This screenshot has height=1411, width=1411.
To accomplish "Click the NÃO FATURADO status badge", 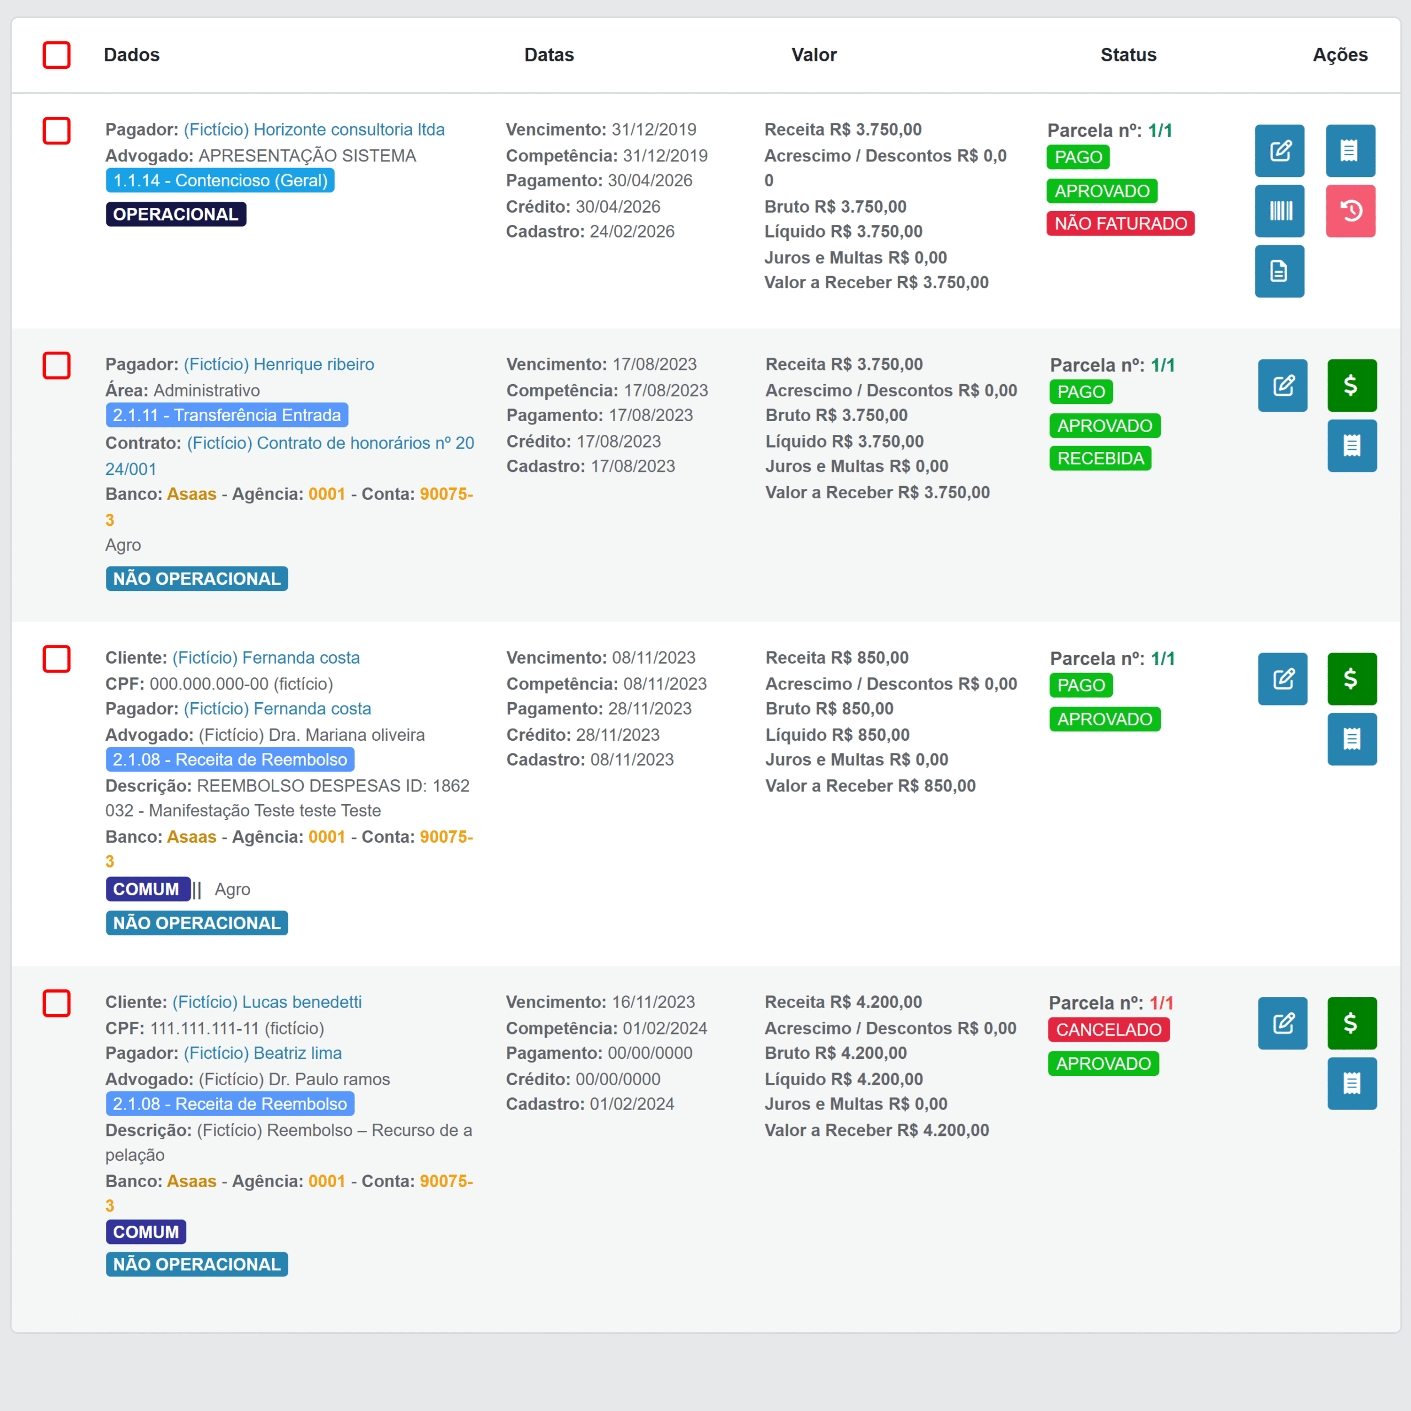I will (1121, 223).
